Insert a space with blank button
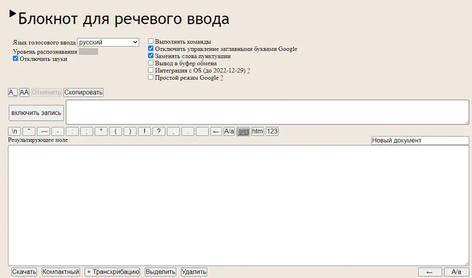The image size is (472, 278). [202, 131]
